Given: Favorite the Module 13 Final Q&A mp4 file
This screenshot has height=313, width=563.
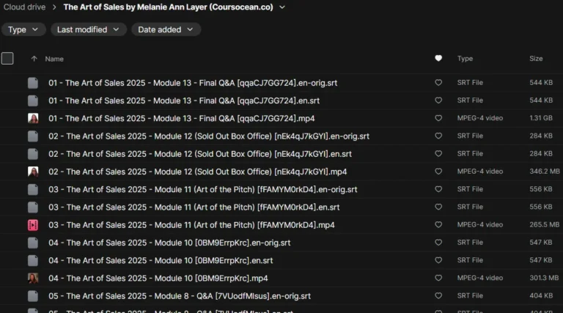Looking at the screenshot, I should coord(438,118).
